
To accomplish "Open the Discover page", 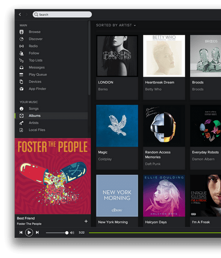I will 36,39.
